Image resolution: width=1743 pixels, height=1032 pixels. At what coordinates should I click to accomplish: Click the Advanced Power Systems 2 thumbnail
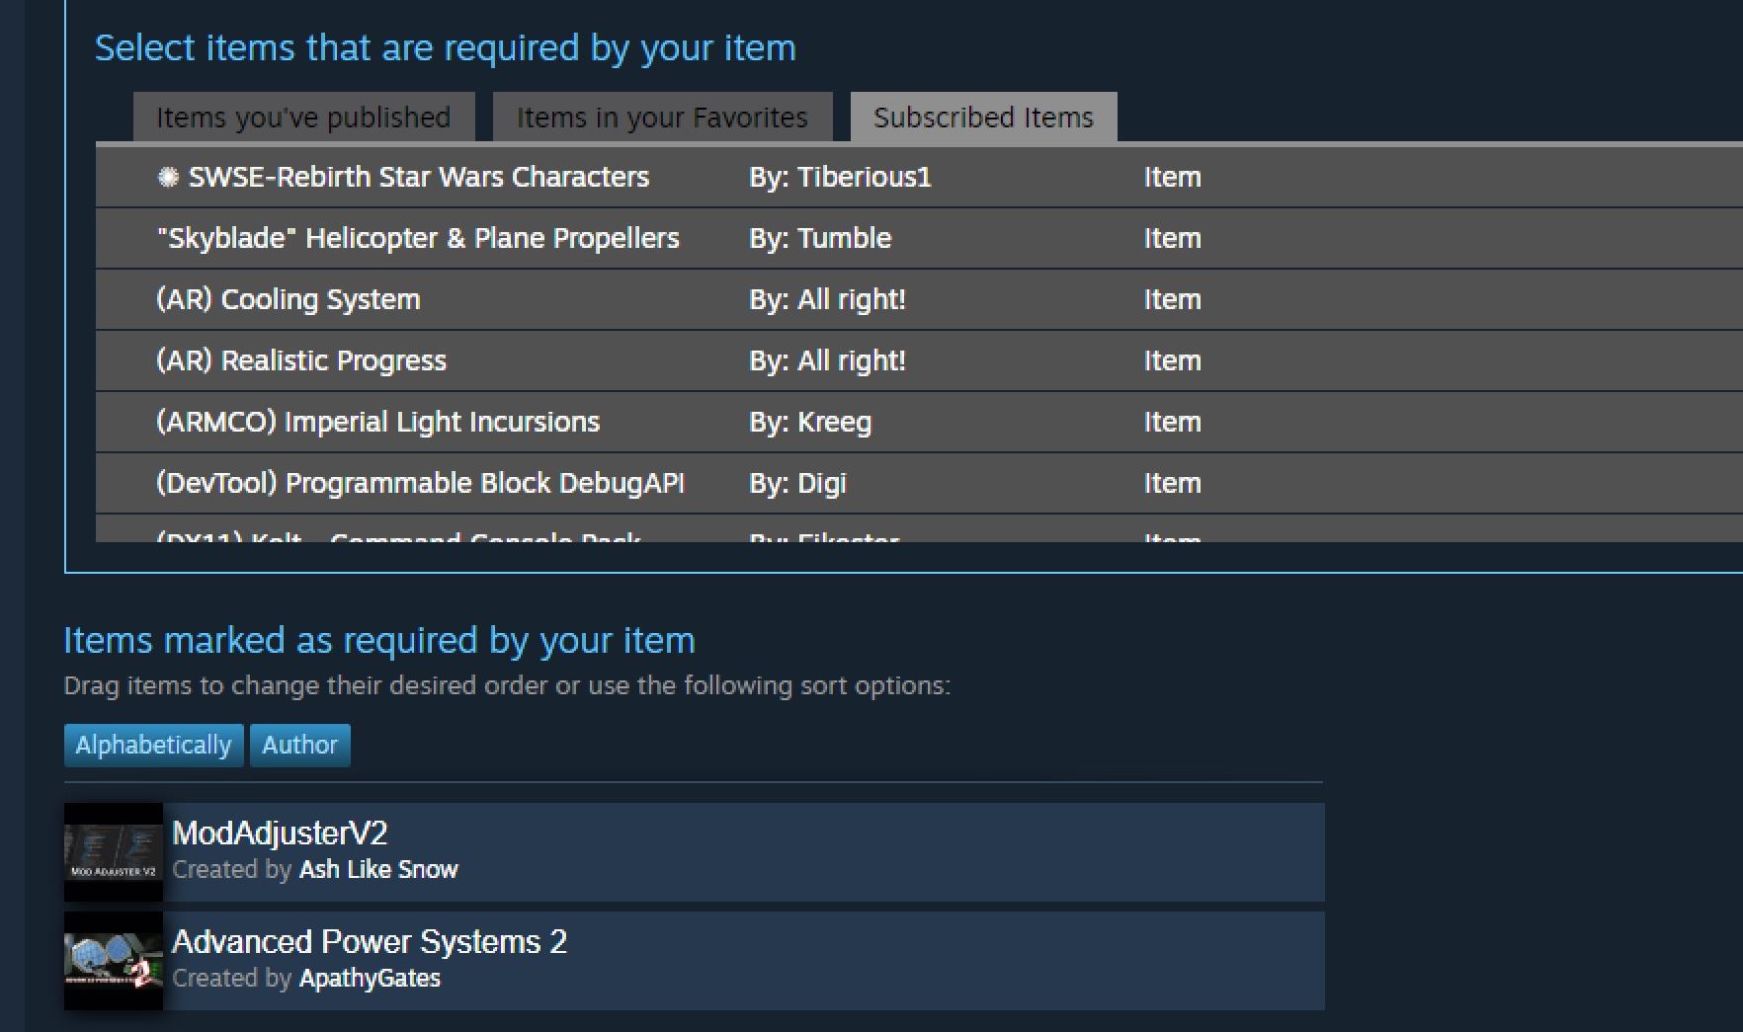pos(114,960)
